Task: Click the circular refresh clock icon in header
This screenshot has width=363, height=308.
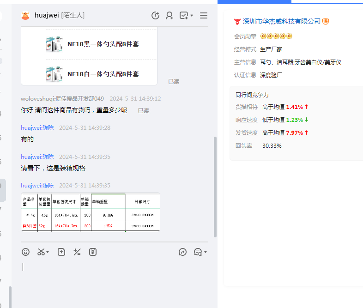Action: click(x=156, y=16)
